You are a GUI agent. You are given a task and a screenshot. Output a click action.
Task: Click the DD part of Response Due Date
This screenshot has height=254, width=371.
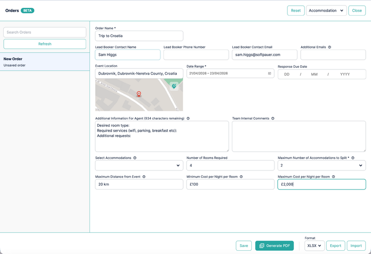[x=287, y=74]
